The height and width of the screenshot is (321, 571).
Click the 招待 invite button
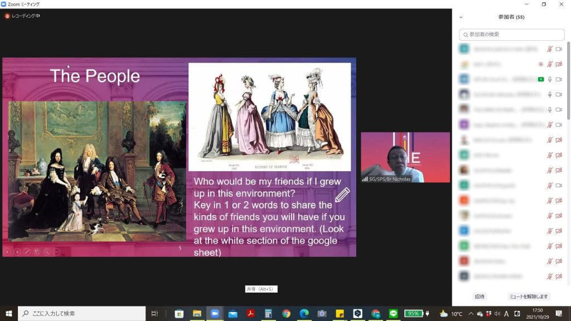pyautogui.click(x=480, y=296)
